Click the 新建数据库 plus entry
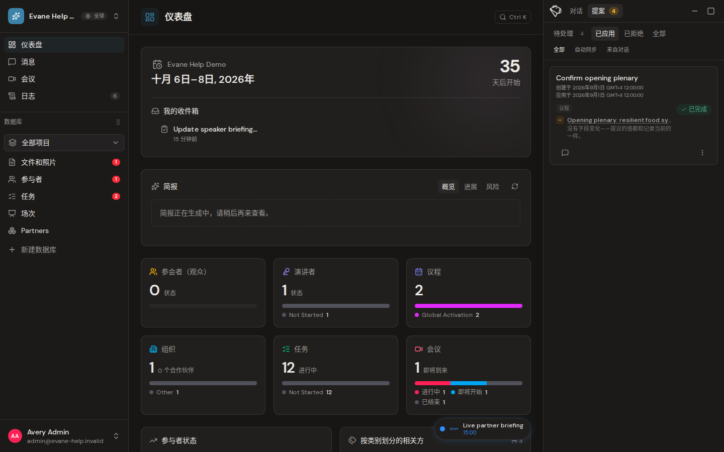Screen dimensions: 724x452 tap(64, 250)
